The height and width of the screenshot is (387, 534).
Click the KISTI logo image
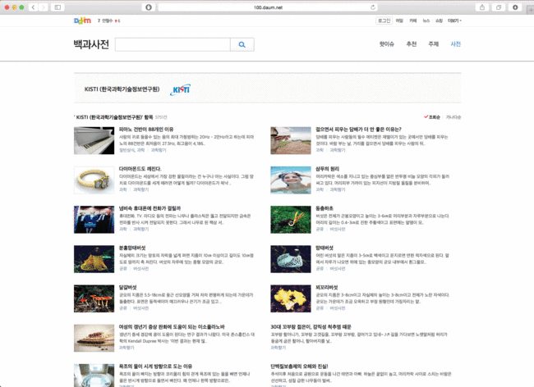(180, 89)
